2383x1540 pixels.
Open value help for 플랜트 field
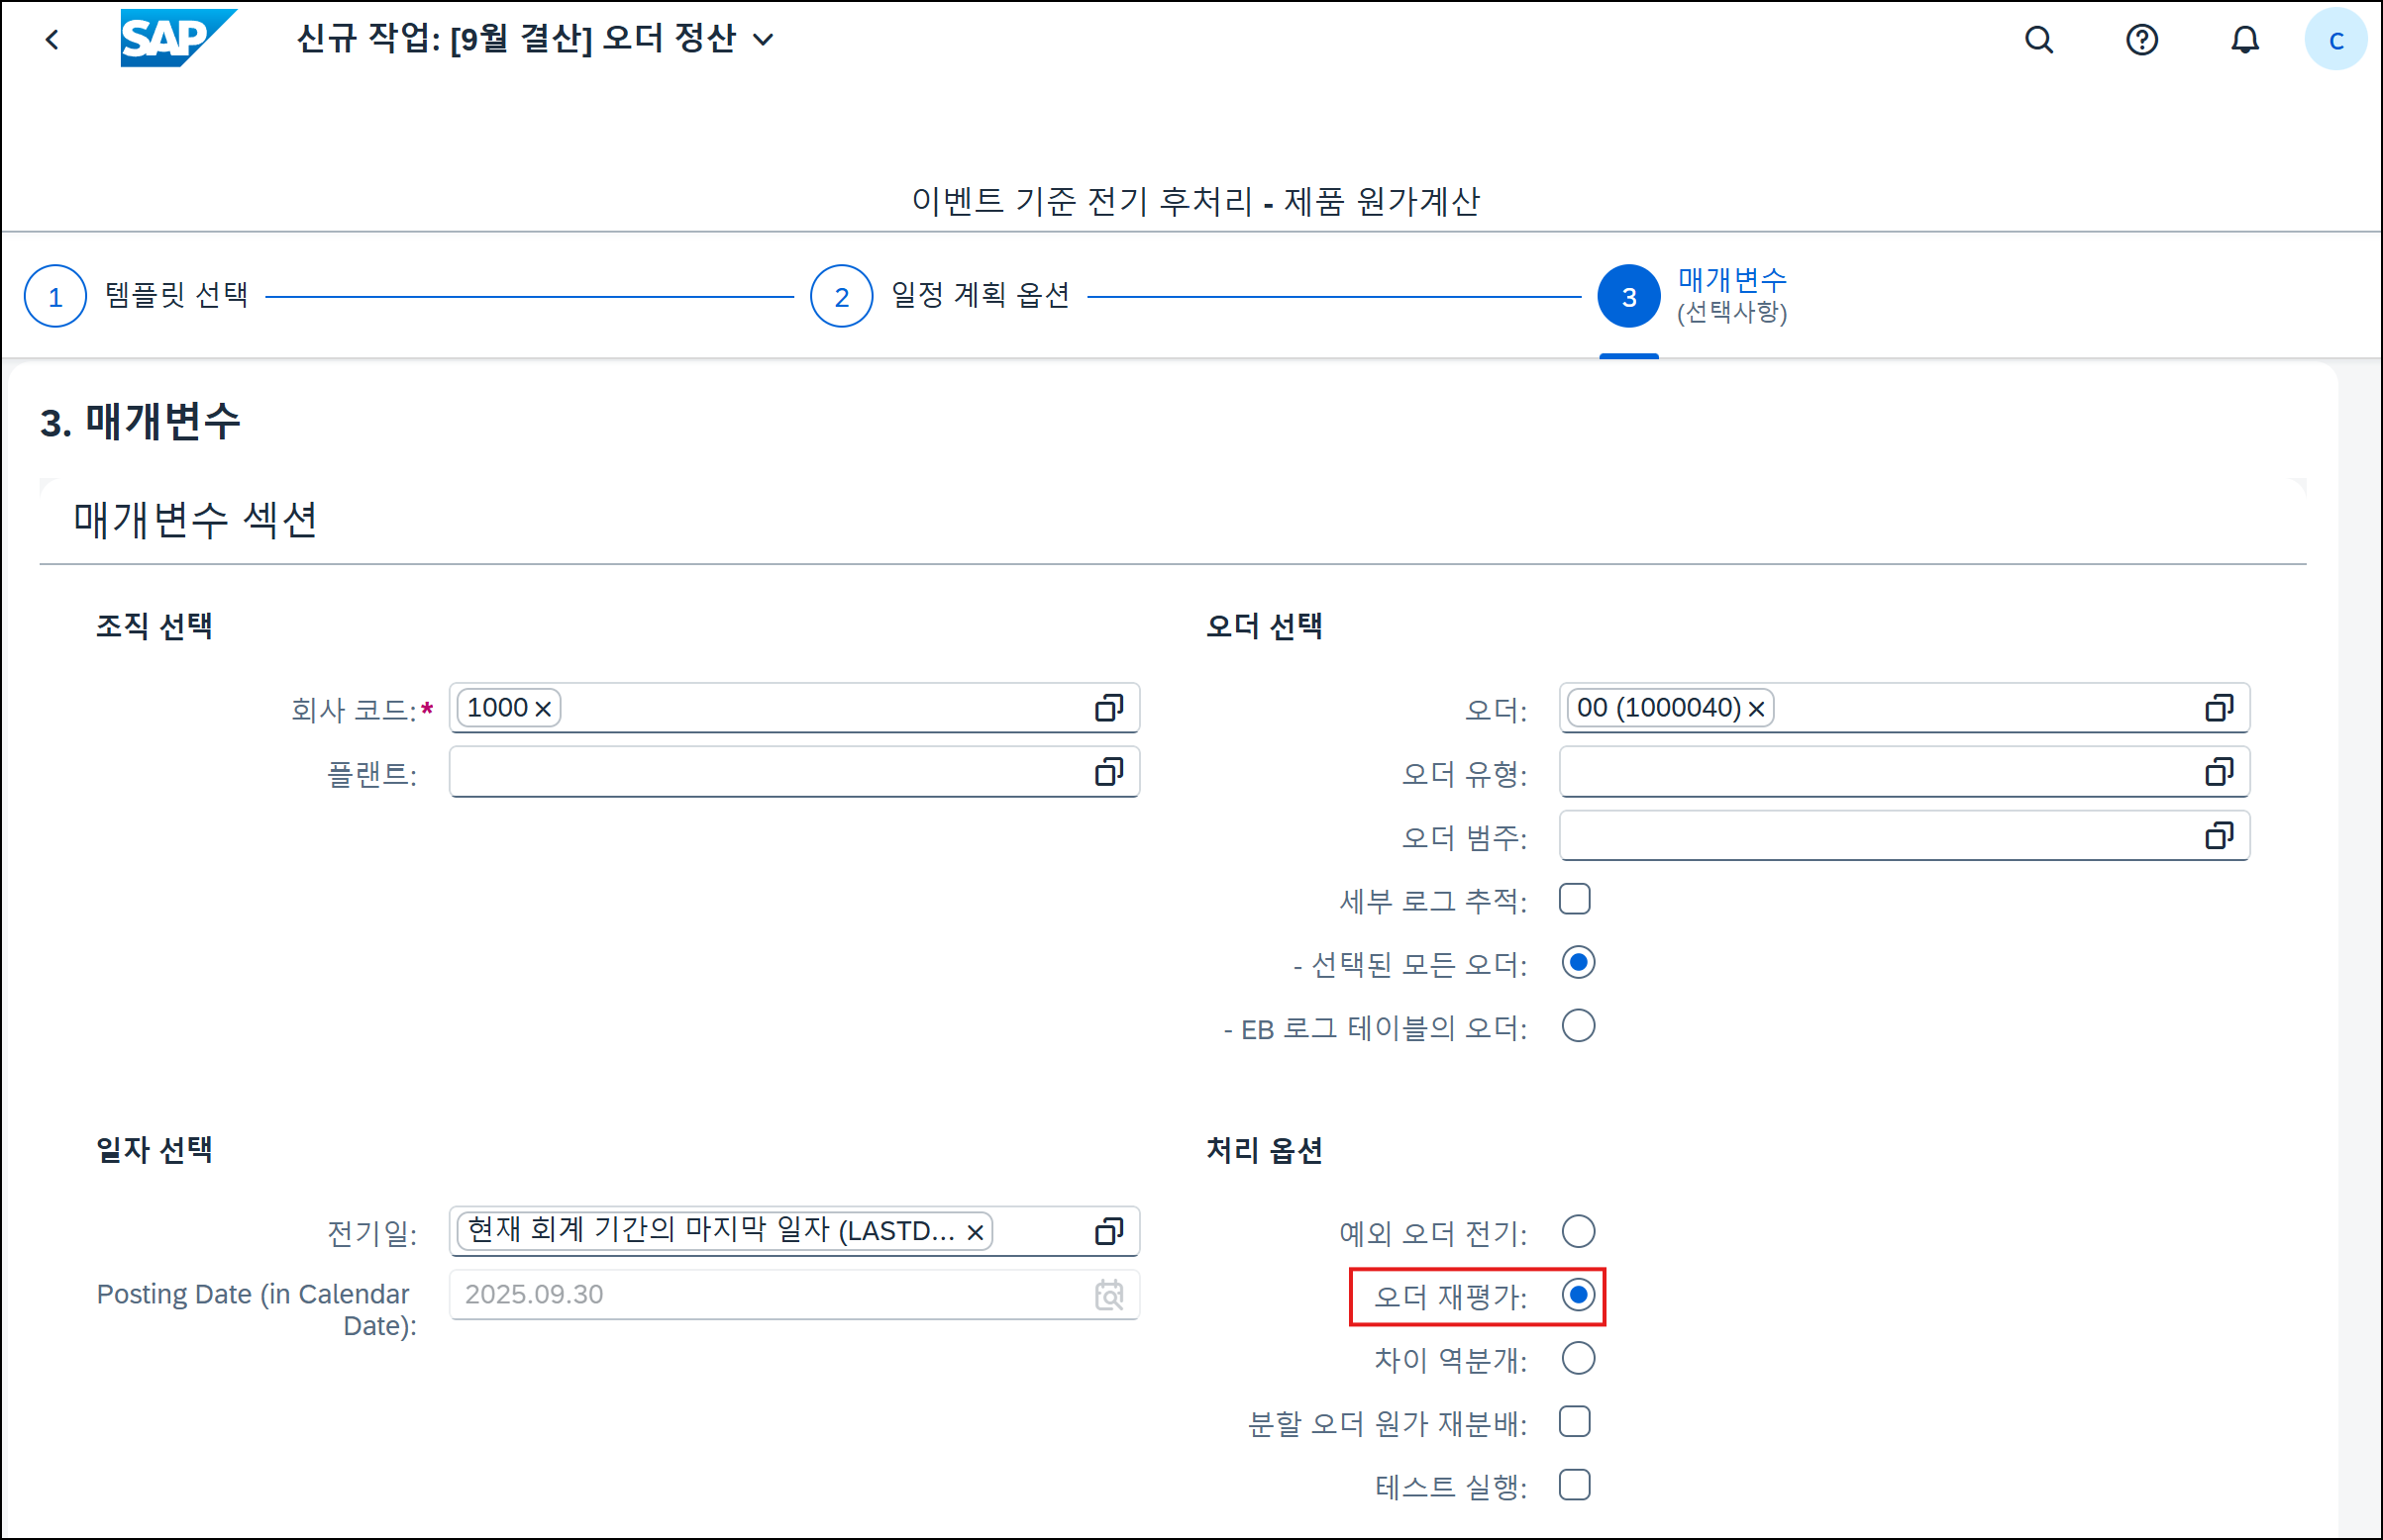pos(1108,772)
